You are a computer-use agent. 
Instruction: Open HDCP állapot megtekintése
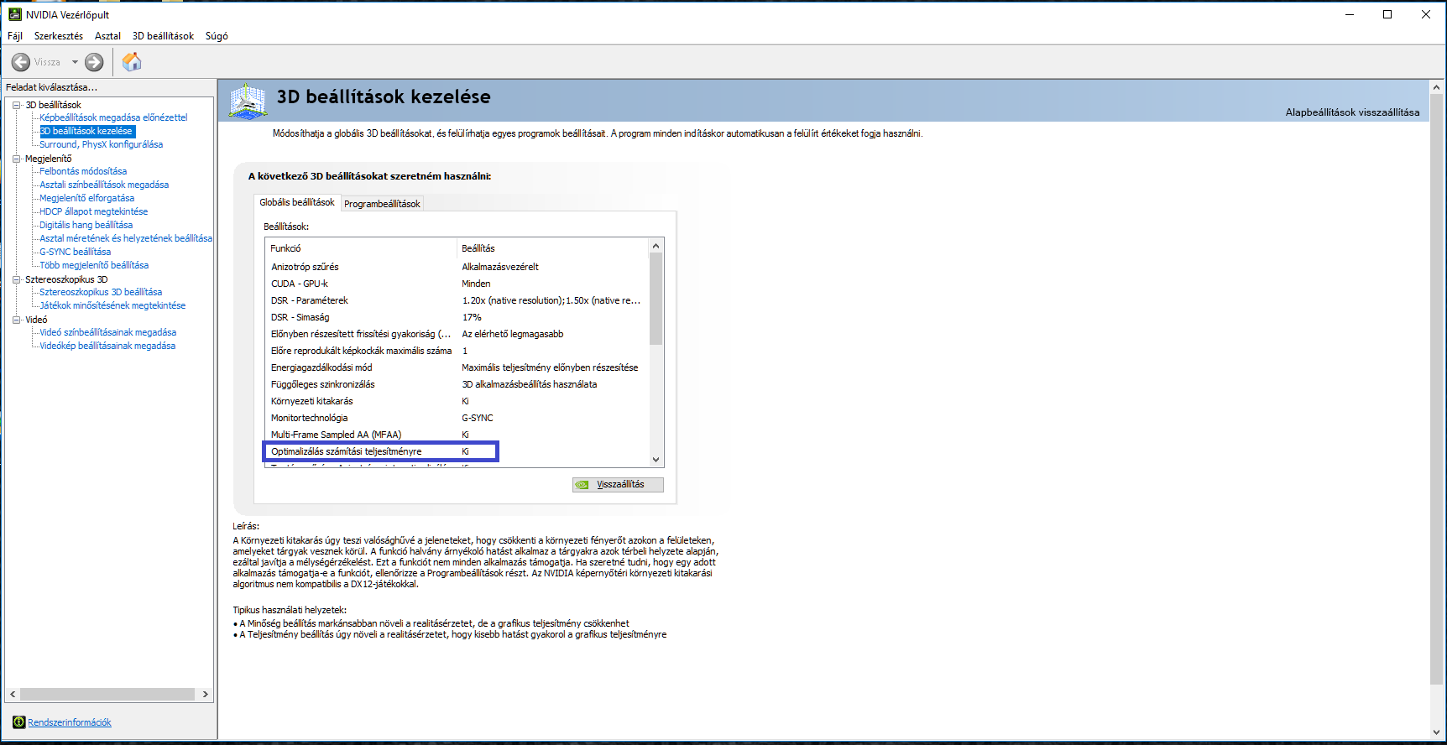[93, 211]
